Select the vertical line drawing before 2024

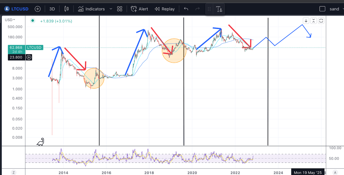(x=268, y=81)
